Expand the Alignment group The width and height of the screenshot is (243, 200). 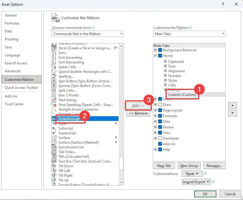pos(165,71)
